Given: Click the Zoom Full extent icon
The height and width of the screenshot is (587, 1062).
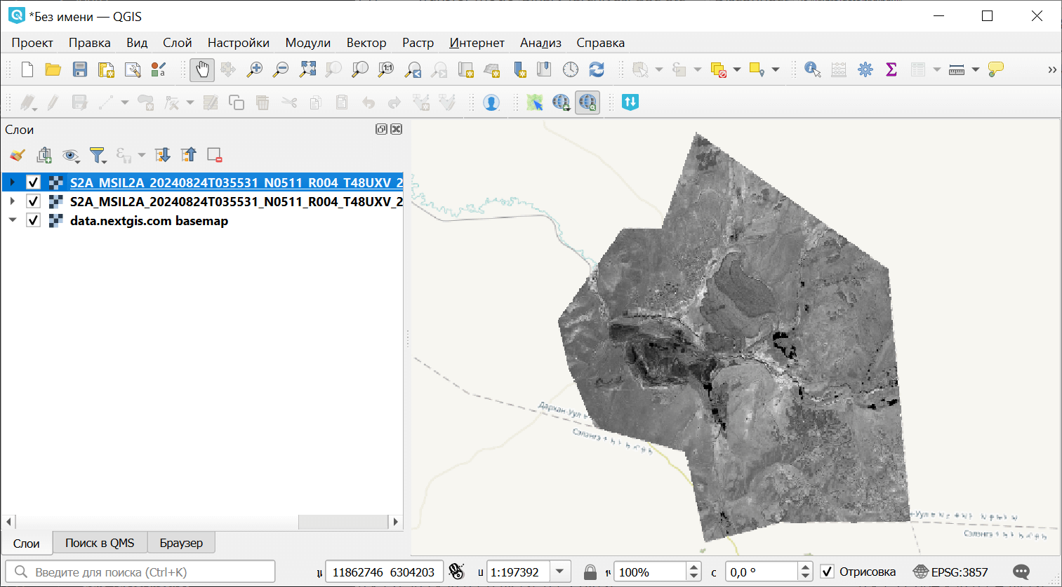Looking at the screenshot, I should [x=307, y=69].
